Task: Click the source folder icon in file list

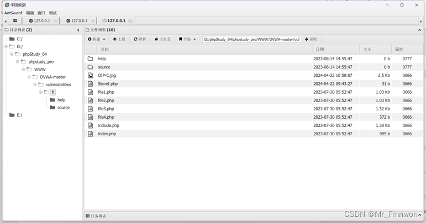Action: tap(91, 67)
